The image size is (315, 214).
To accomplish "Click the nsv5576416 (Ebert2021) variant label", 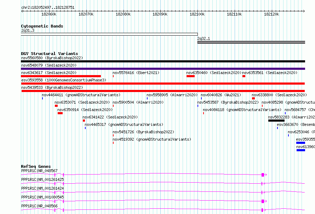I will click(136, 73).
